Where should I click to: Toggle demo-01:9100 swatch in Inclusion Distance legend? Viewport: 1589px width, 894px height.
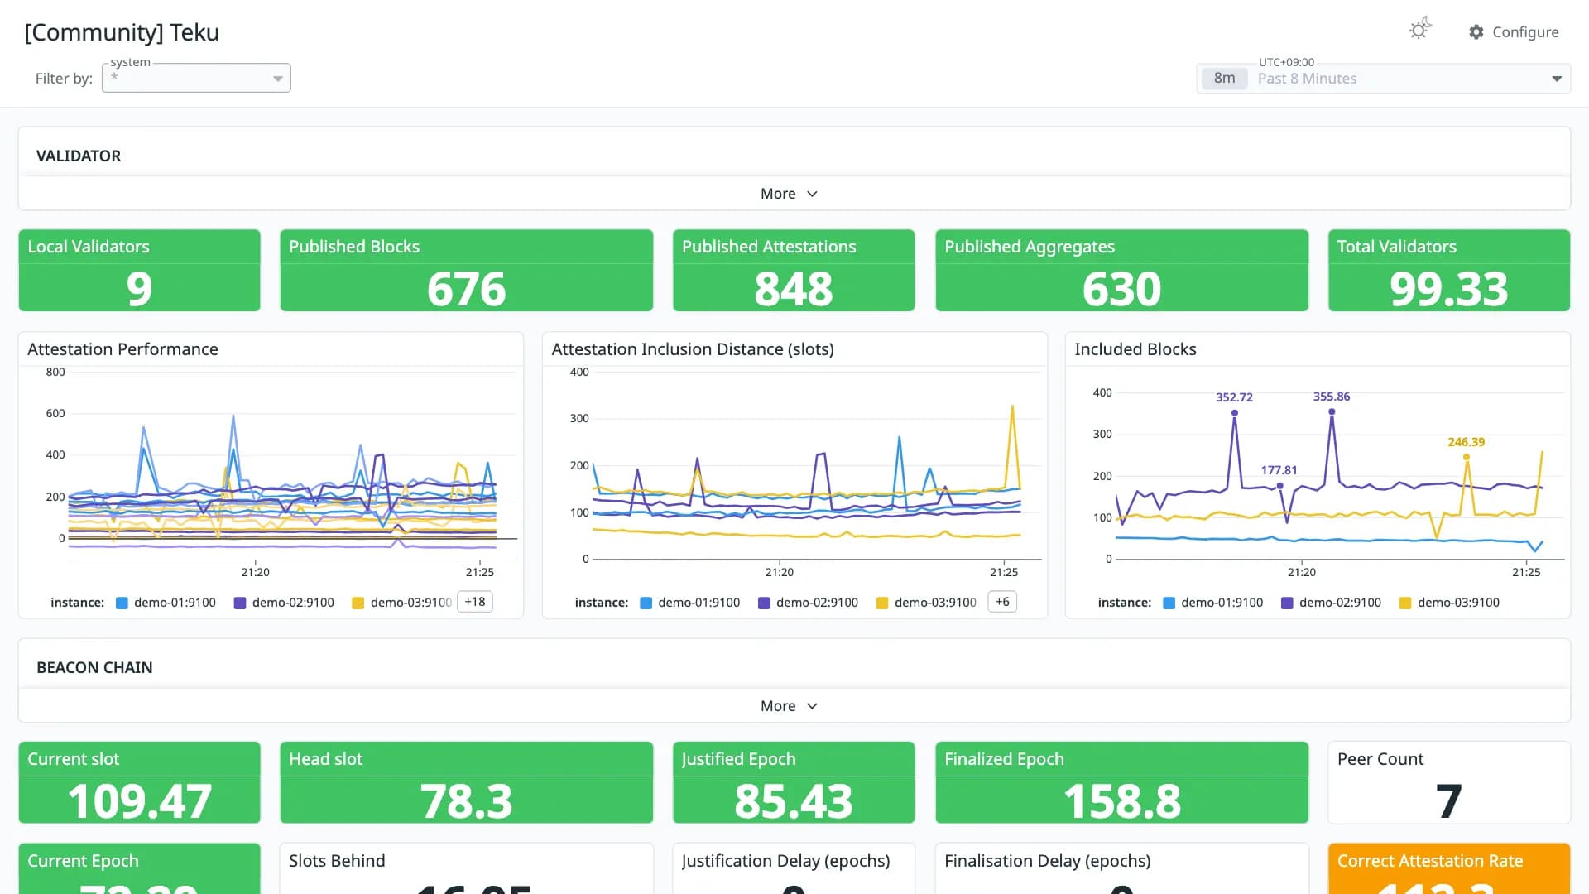646,603
